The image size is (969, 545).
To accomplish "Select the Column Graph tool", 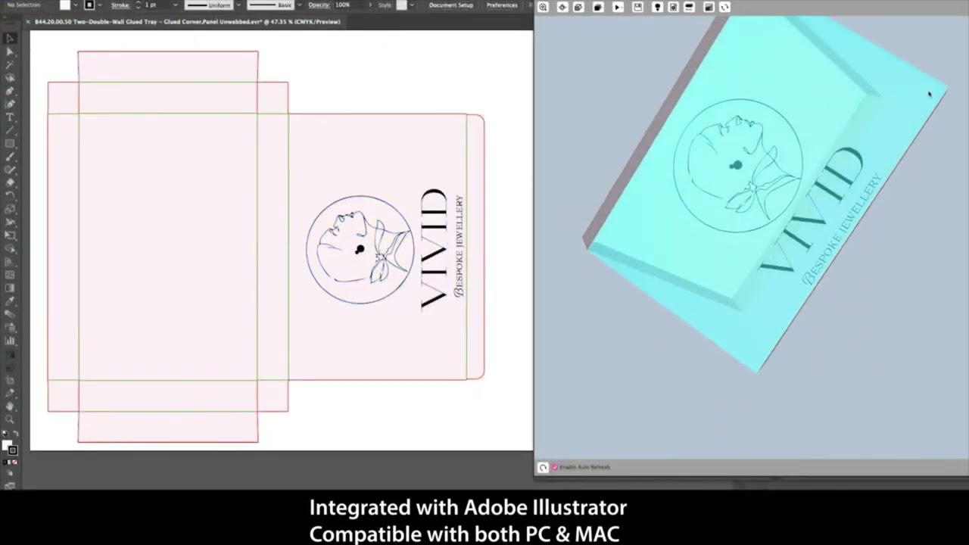I will click(x=10, y=341).
